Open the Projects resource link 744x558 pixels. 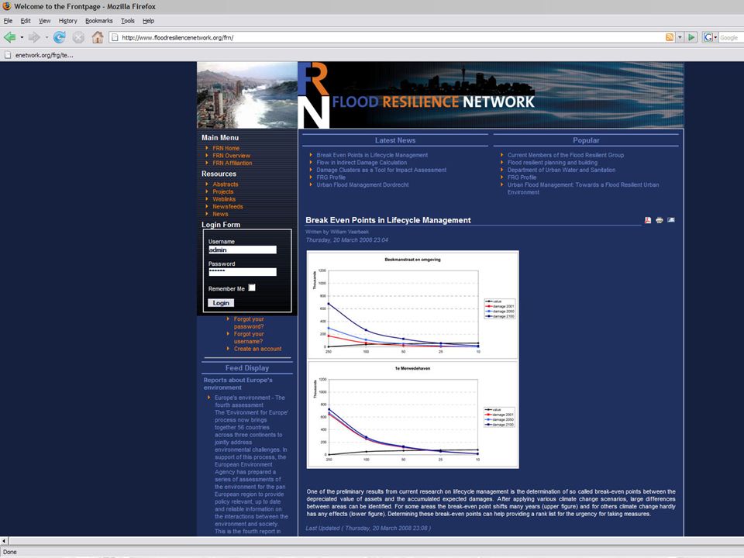(x=223, y=191)
